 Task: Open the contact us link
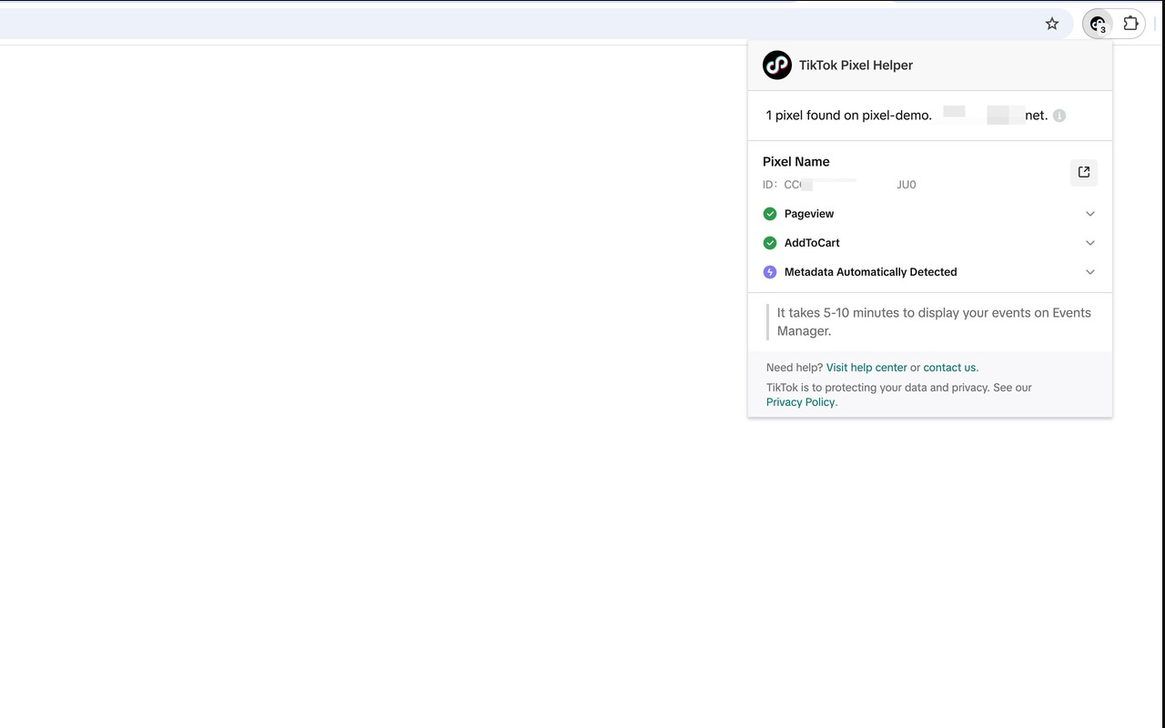coord(949,368)
